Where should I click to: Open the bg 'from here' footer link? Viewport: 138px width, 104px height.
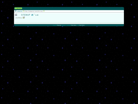[x=82, y=25]
